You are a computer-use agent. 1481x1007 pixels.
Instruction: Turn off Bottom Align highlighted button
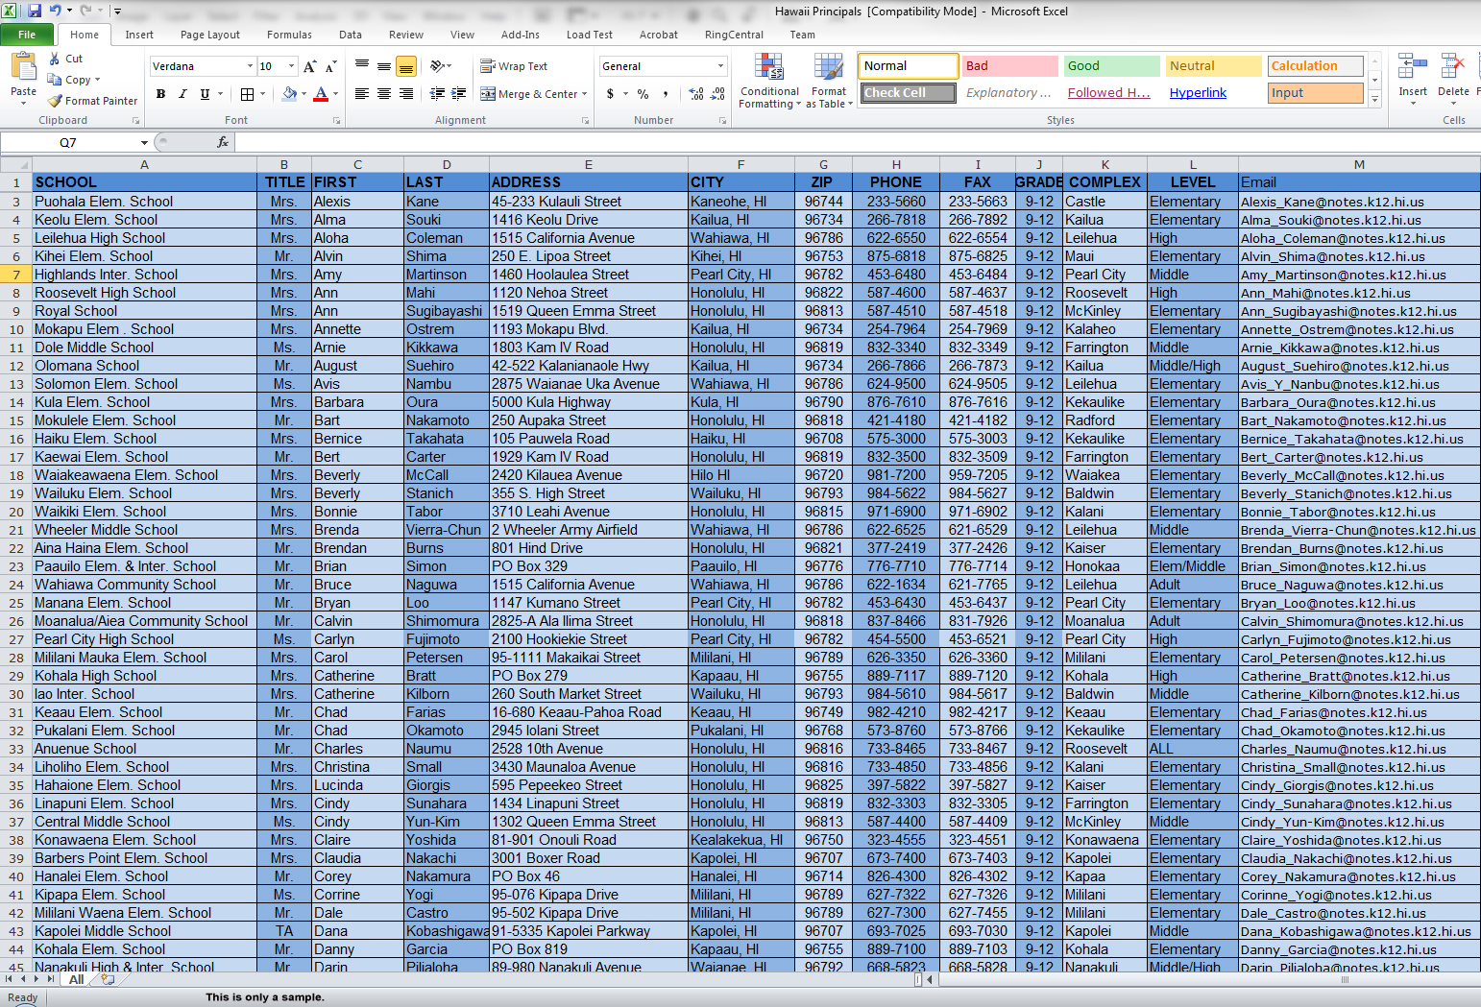coord(406,66)
